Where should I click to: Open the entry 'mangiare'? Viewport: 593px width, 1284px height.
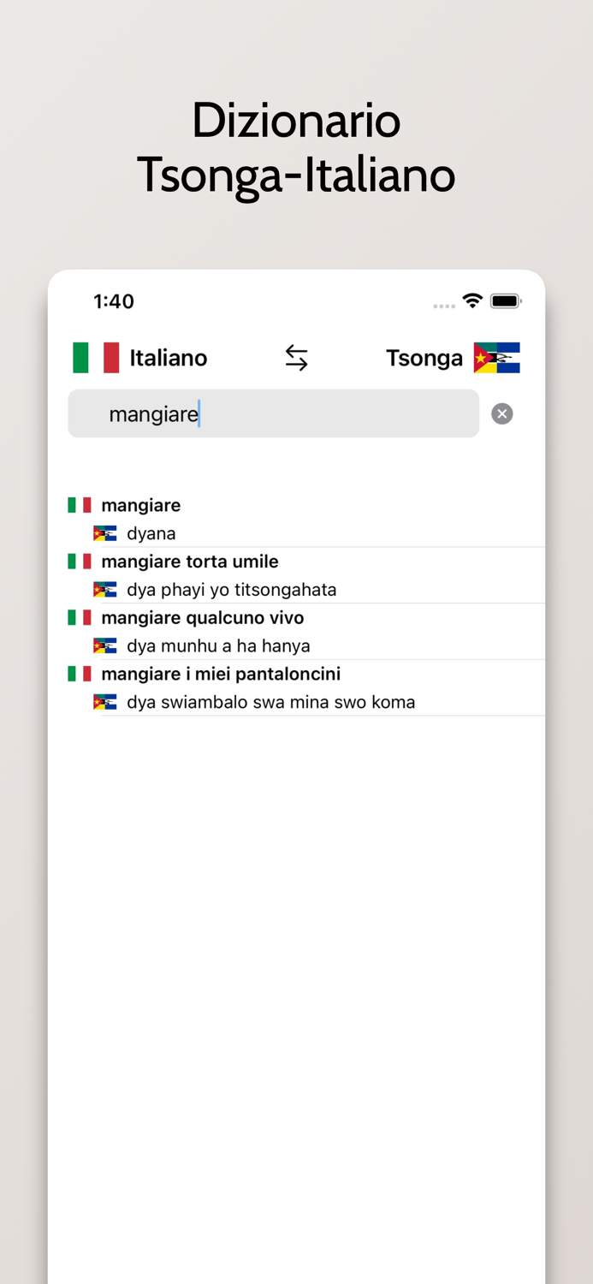[x=141, y=505]
